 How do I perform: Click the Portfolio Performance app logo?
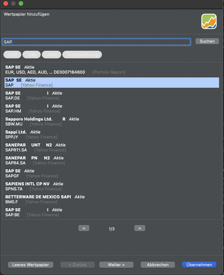209,21
